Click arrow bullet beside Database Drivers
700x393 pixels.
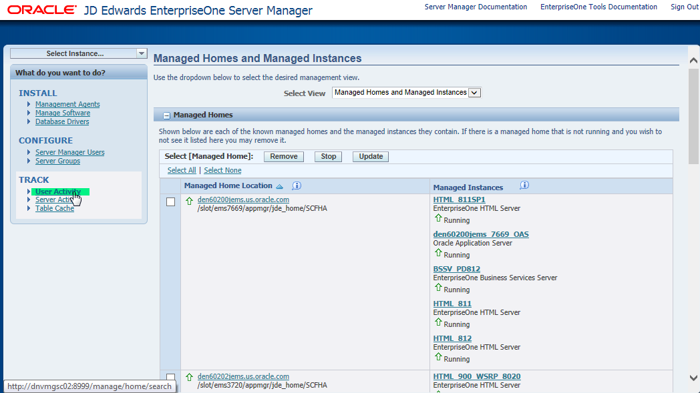tap(29, 121)
